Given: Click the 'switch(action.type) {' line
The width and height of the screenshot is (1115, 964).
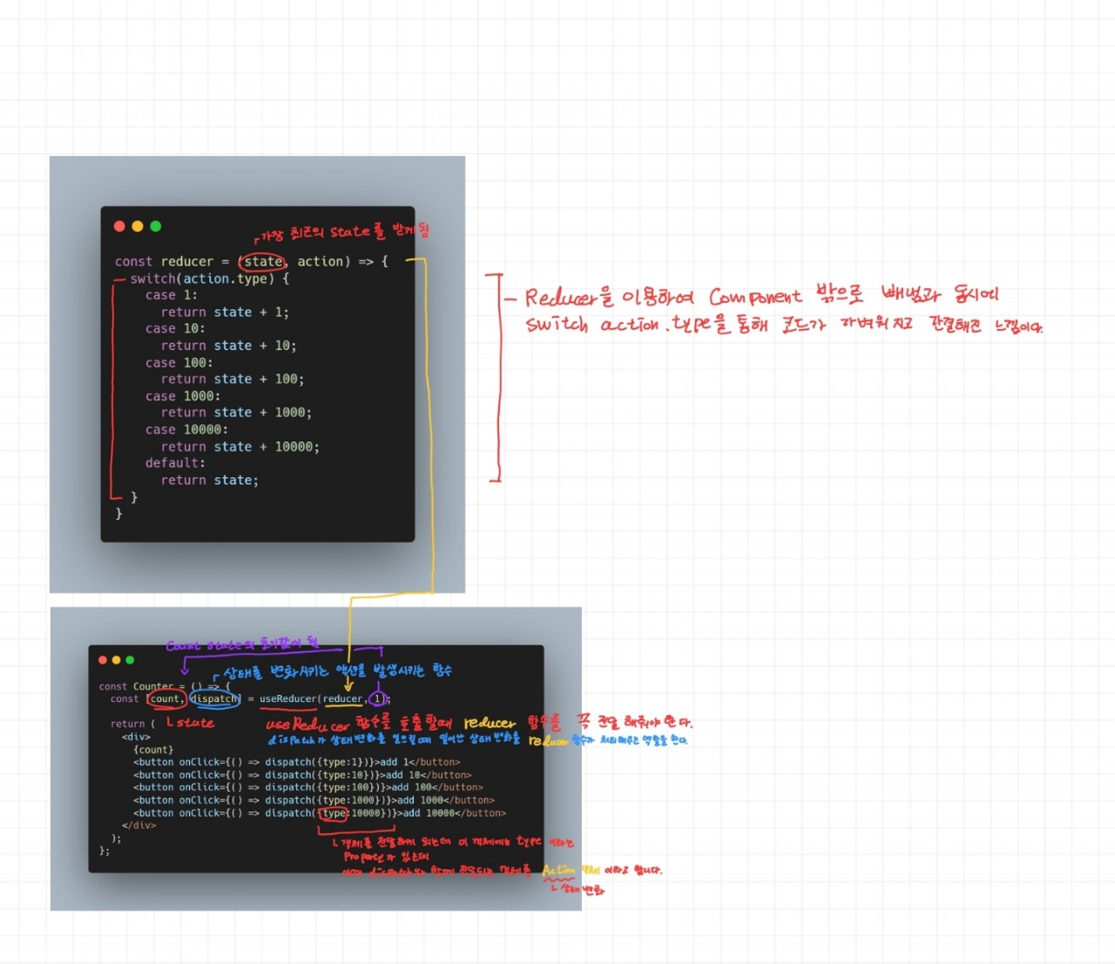Looking at the screenshot, I should [209, 279].
